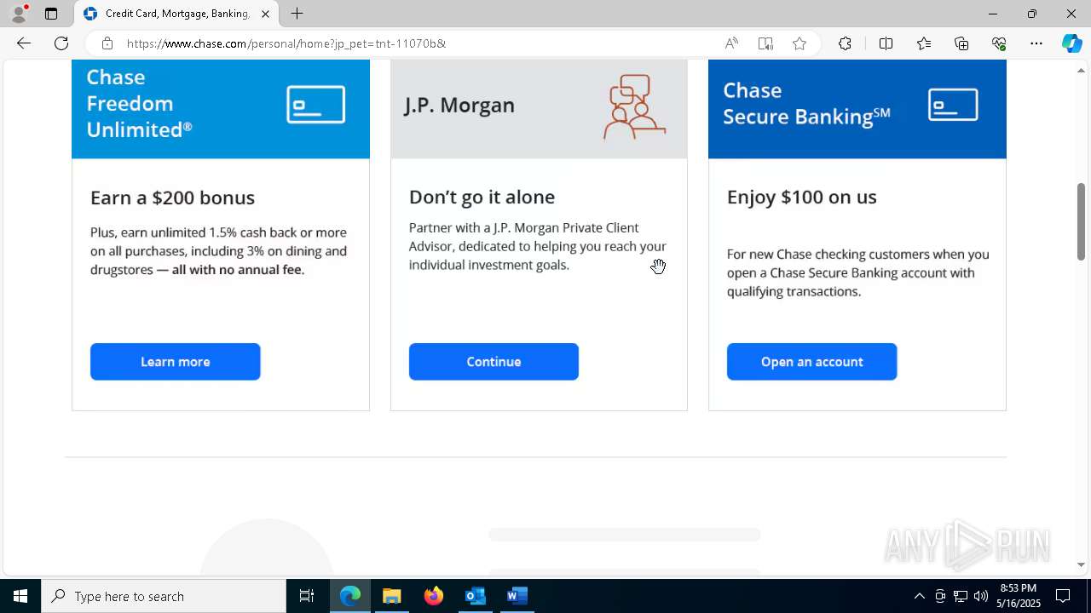Open Outlook from taskbar

pos(475,596)
